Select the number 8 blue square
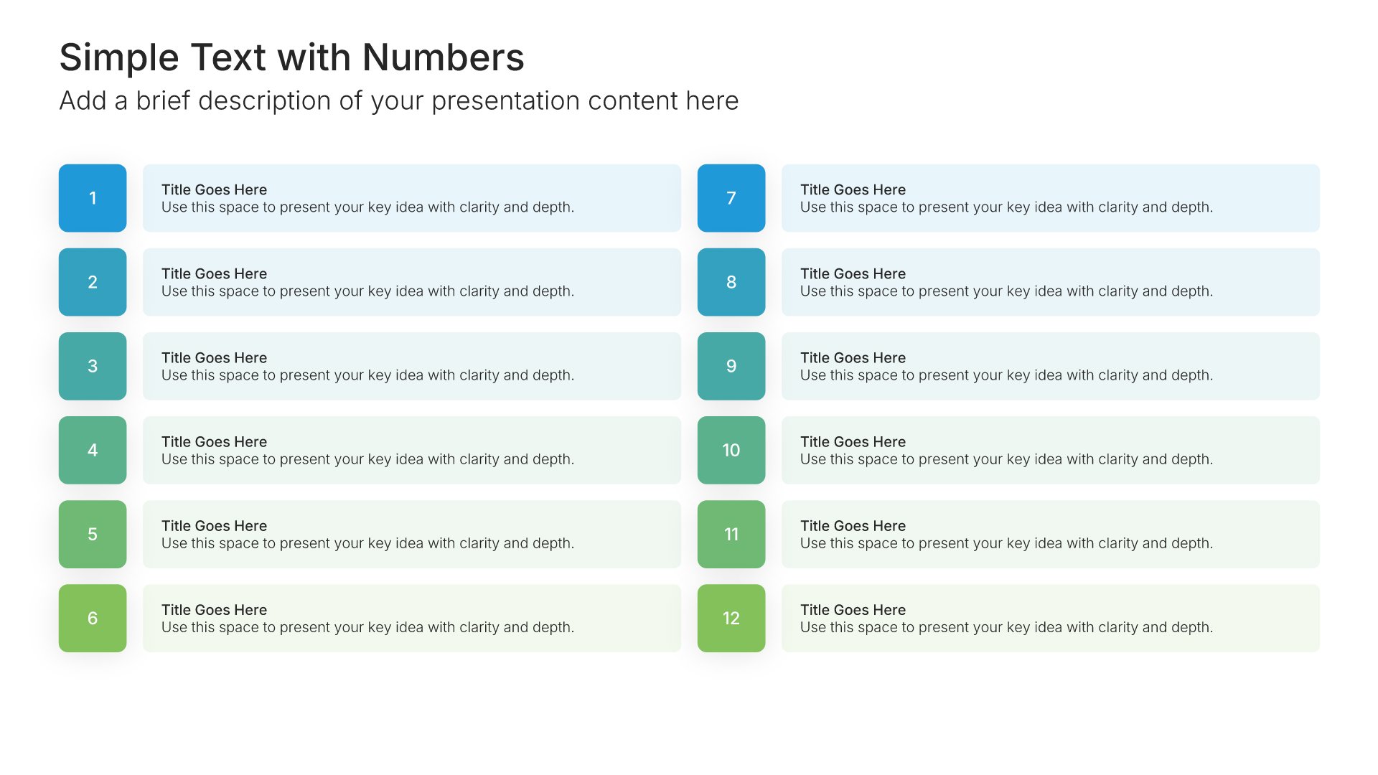The width and height of the screenshot is (1378, 775). click(731, 282)
